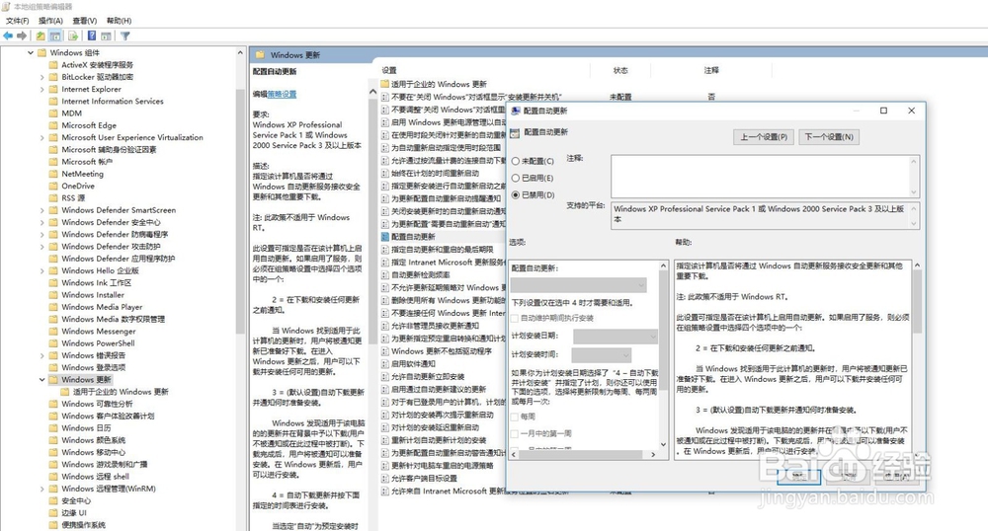Click the folder icon beside Microsoft Edge

[x=54, y=125]
